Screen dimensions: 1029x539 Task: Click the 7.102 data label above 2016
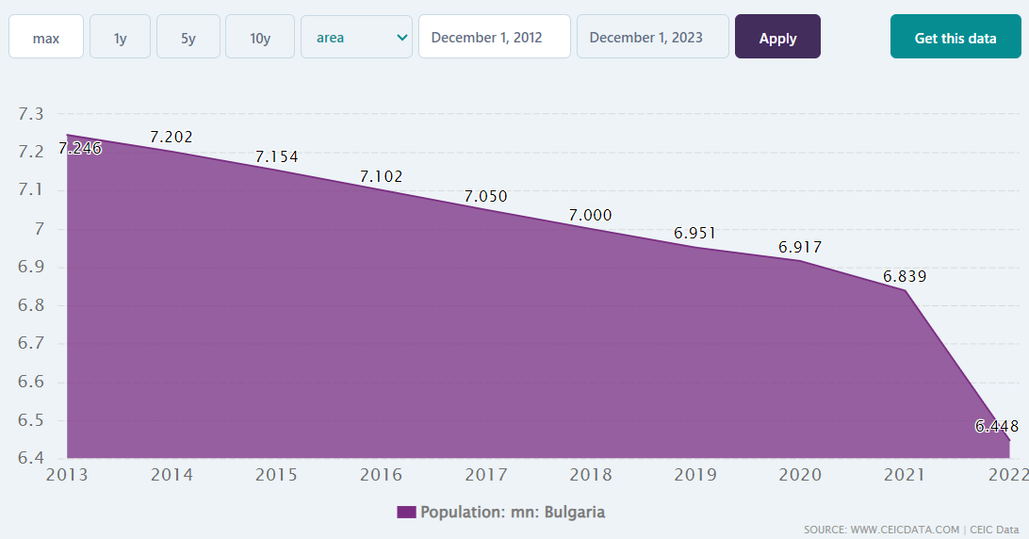click(x=381, y=176)
